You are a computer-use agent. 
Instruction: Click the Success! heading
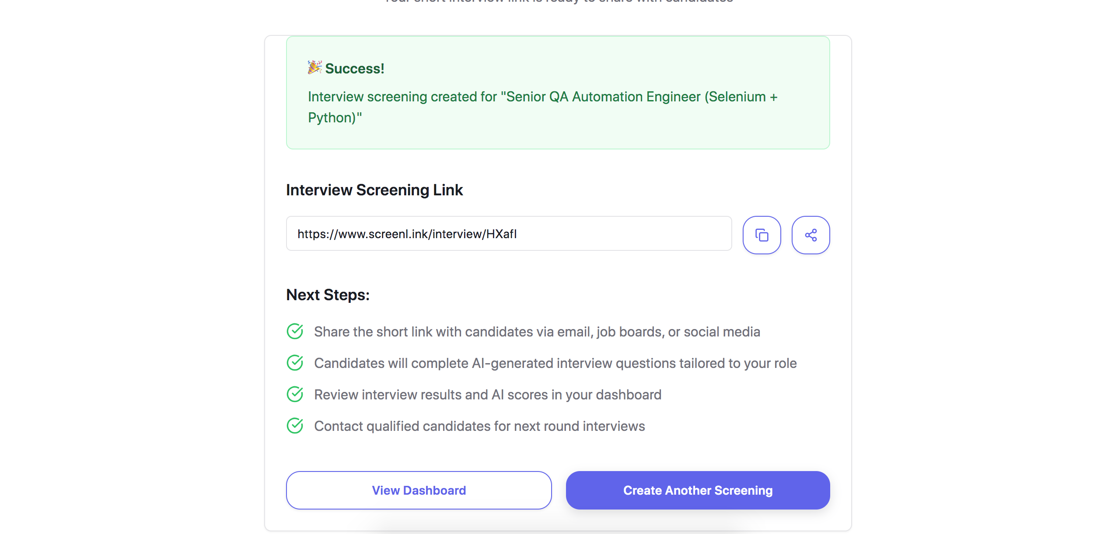[355, 69]
